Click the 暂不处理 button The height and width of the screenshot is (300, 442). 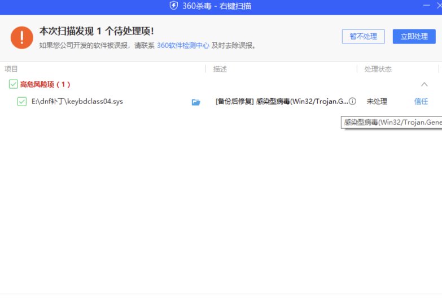pyautogui.click(x=364, y=36)
